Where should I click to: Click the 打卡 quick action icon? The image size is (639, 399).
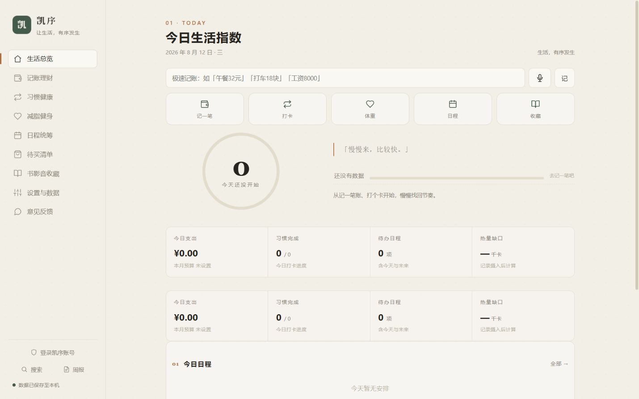[287, 104]
